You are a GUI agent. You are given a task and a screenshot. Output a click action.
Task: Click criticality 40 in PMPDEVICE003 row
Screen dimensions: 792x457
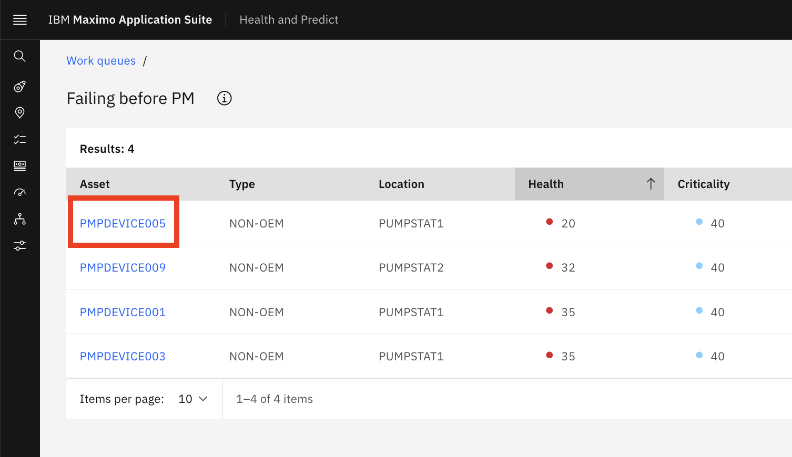click(x=717, y=356)
